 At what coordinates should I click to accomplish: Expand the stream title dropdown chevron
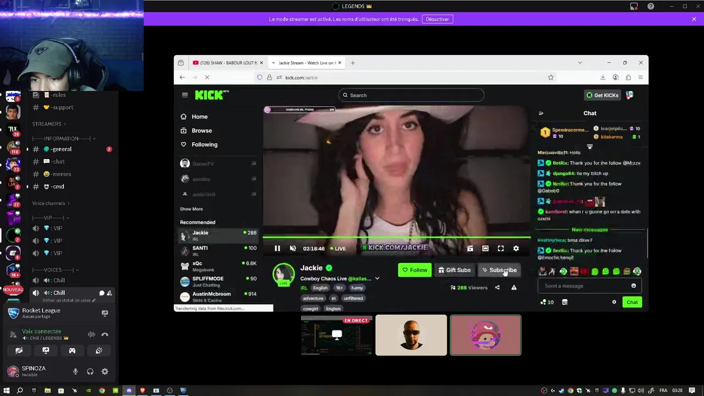(377, 279)
